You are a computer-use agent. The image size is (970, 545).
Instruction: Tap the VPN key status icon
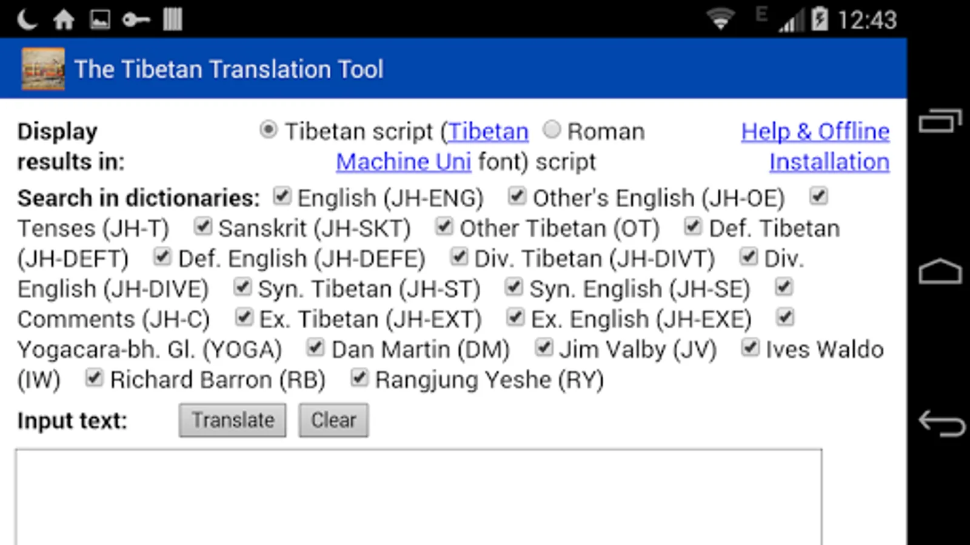[136, 20]
